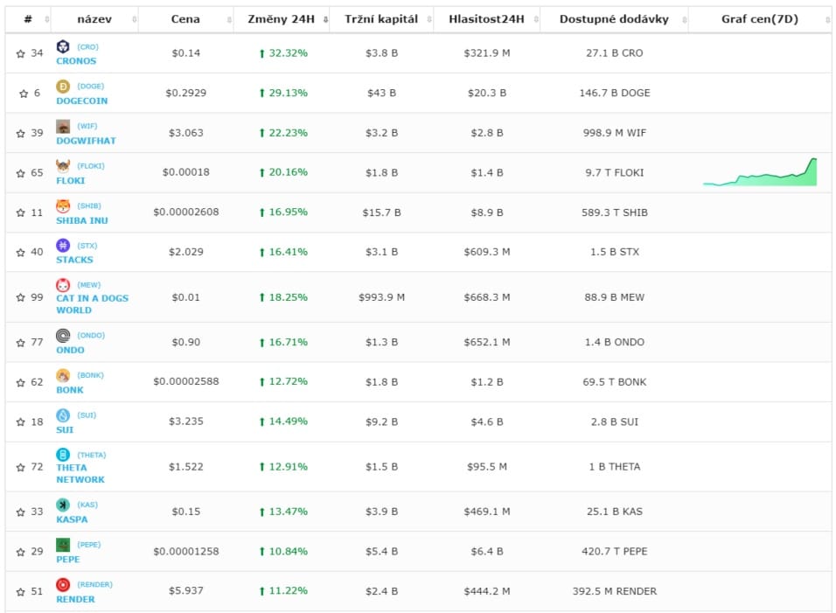Click the Stacks coin logo icon
The width and height of the screenshot is (836, 613).
[x=63, y=245]
